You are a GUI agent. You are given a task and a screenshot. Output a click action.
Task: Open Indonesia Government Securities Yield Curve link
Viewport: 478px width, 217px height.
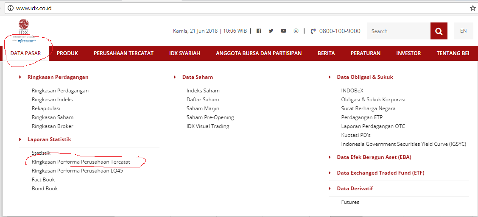click(404, 144)
